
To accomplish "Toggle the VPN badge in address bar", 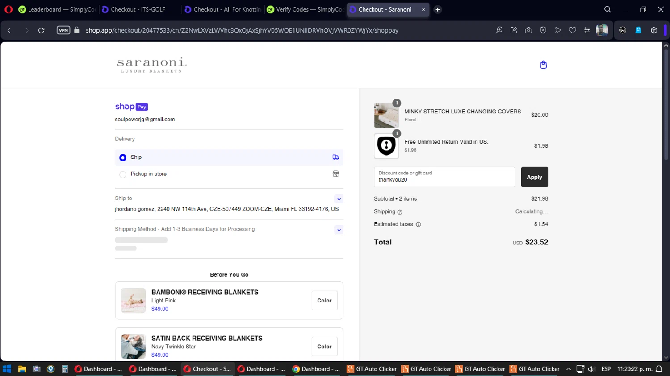I will click(63, 30).
